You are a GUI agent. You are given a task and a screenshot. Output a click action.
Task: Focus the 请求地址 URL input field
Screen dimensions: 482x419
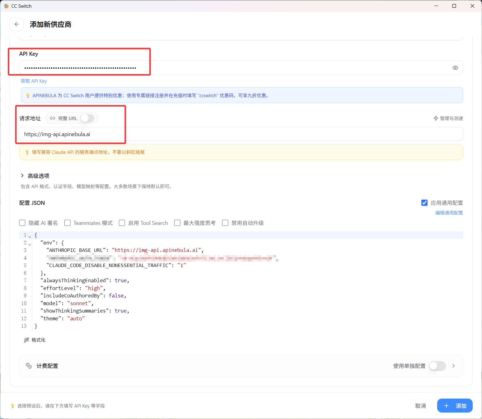tap(241, 134)
